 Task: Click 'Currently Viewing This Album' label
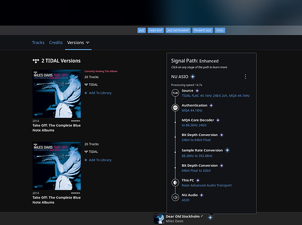pos(100,71)
